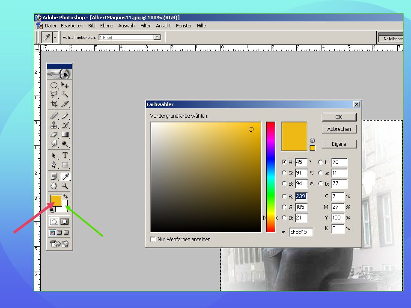Open the Hilfe menu

202,26
